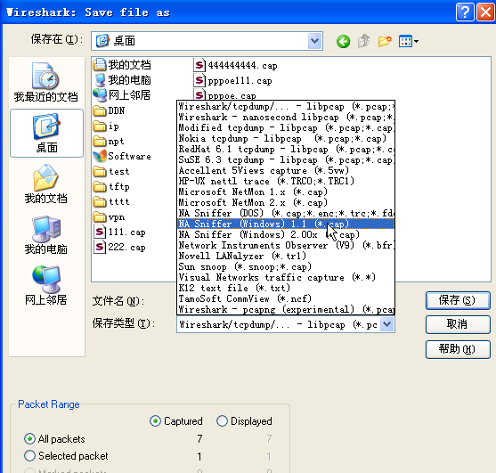The height and width of the screenshot is (473, 496).
Task: Select the ip folder
Action: (106, 126)
